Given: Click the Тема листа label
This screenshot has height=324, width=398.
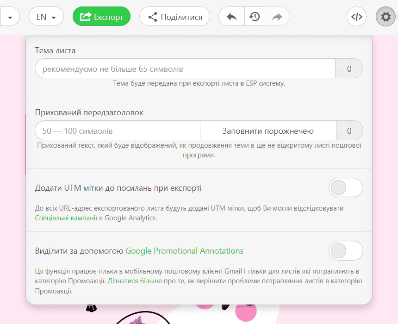Looking at the screenshot, I should tap(55, 50).
